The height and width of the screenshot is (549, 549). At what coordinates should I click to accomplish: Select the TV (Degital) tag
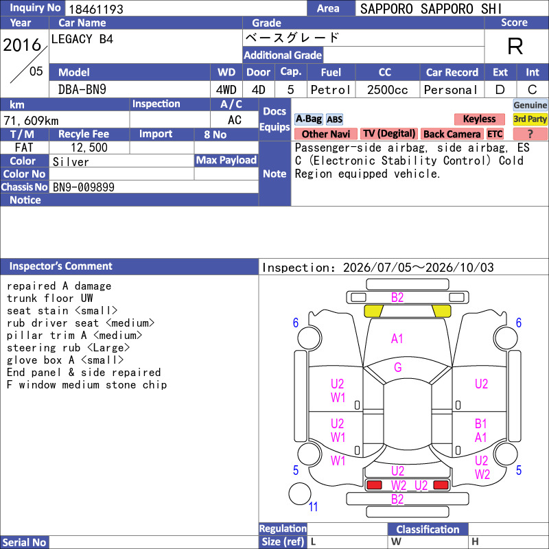(388, 134)
